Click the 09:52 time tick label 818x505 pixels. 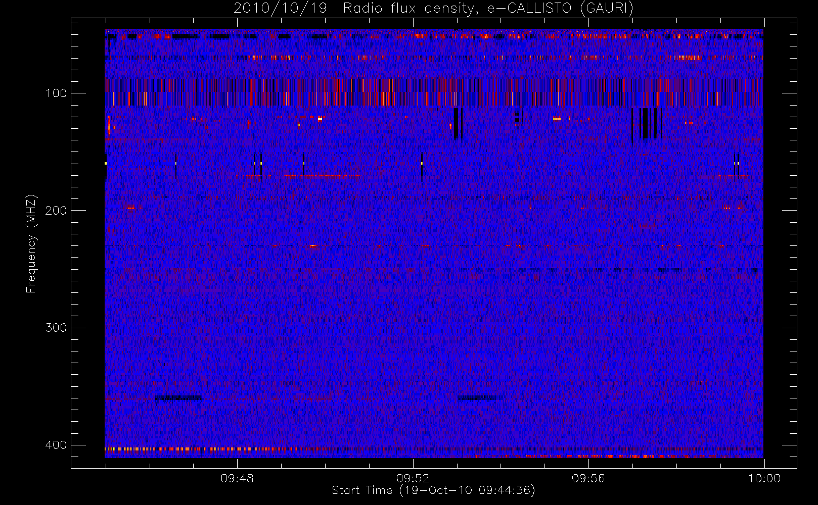[x=413, y=478]
